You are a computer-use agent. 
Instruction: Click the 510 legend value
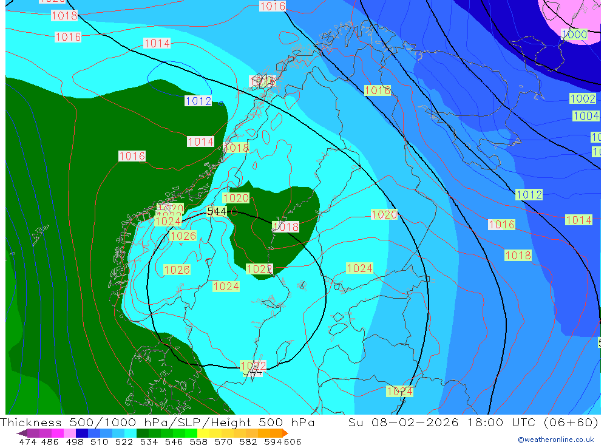pos(99,441)
